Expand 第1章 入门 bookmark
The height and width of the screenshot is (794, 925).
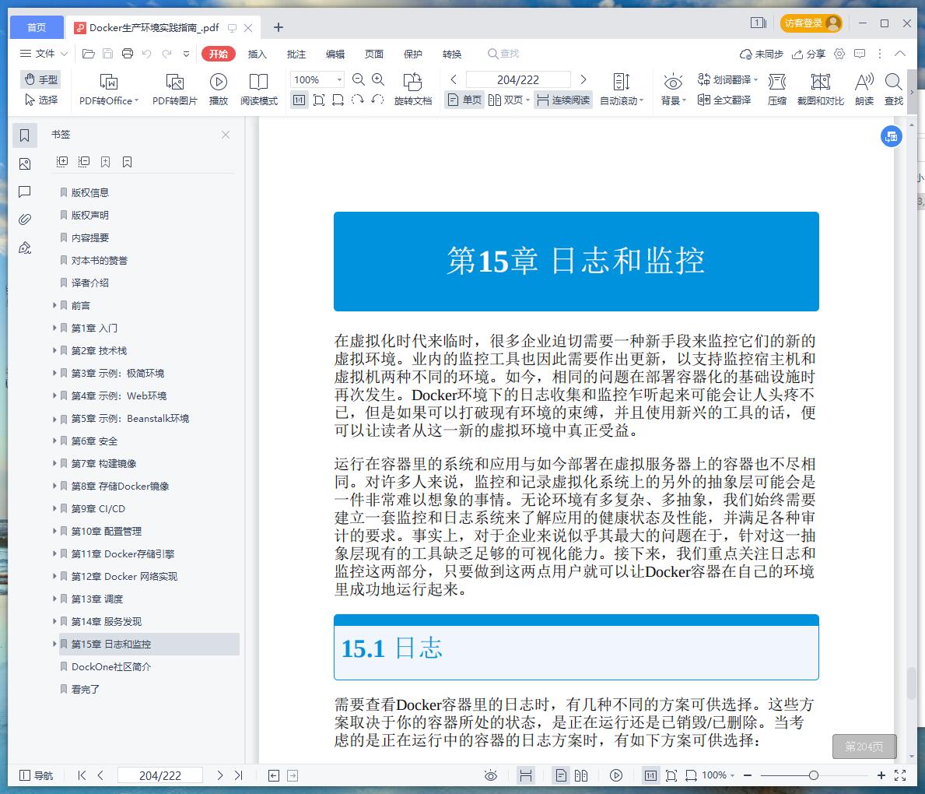54,328
